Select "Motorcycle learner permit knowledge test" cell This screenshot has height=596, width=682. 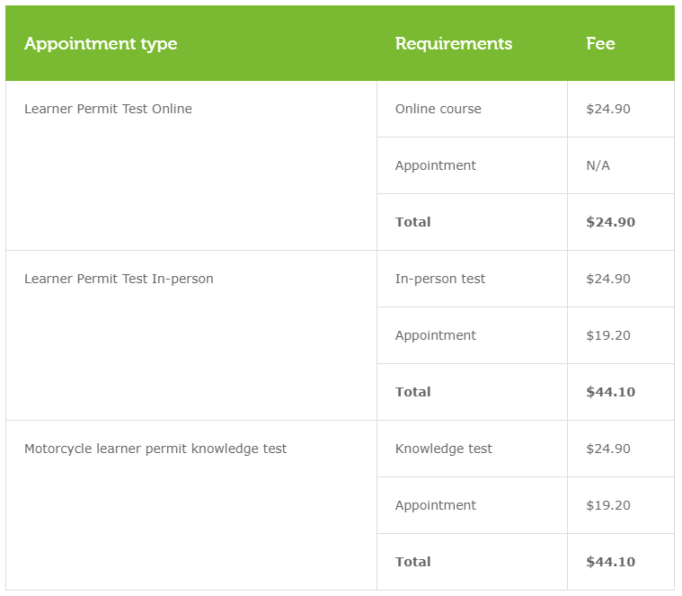155,449
